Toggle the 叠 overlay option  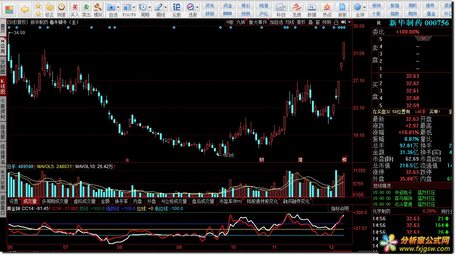pyautogui.click(x=311, y=22)
